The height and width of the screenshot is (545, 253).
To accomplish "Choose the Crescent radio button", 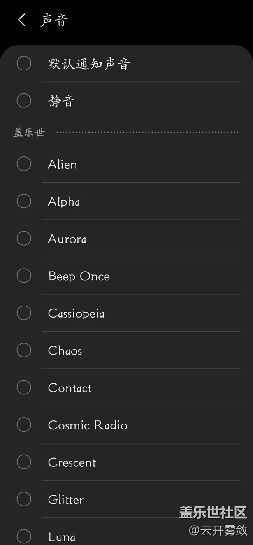I will tap(24, 462).
